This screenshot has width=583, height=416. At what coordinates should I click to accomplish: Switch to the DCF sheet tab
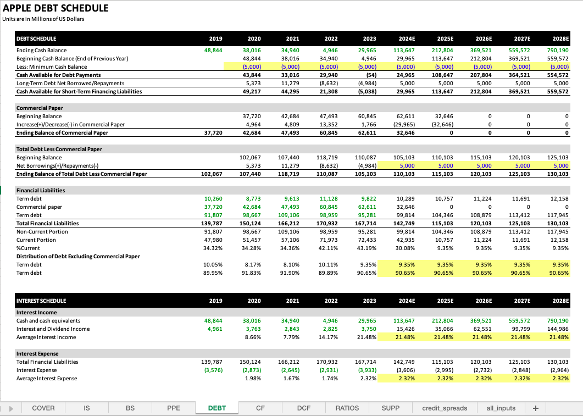coord(304,408)
